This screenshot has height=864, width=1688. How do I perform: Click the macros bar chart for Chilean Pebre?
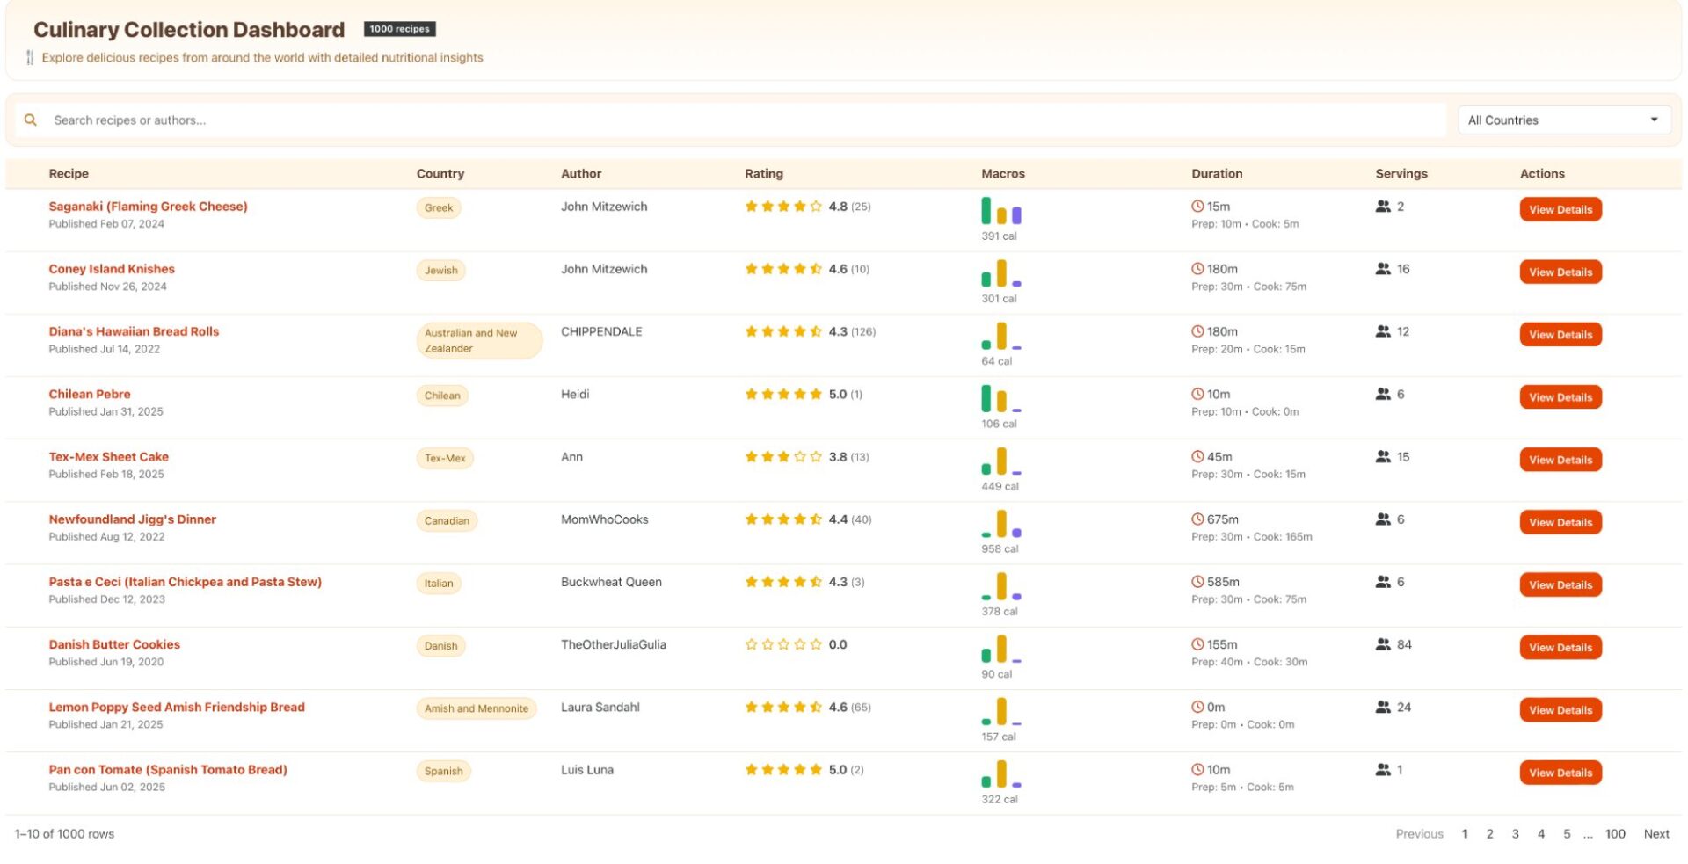[1000, 399]
